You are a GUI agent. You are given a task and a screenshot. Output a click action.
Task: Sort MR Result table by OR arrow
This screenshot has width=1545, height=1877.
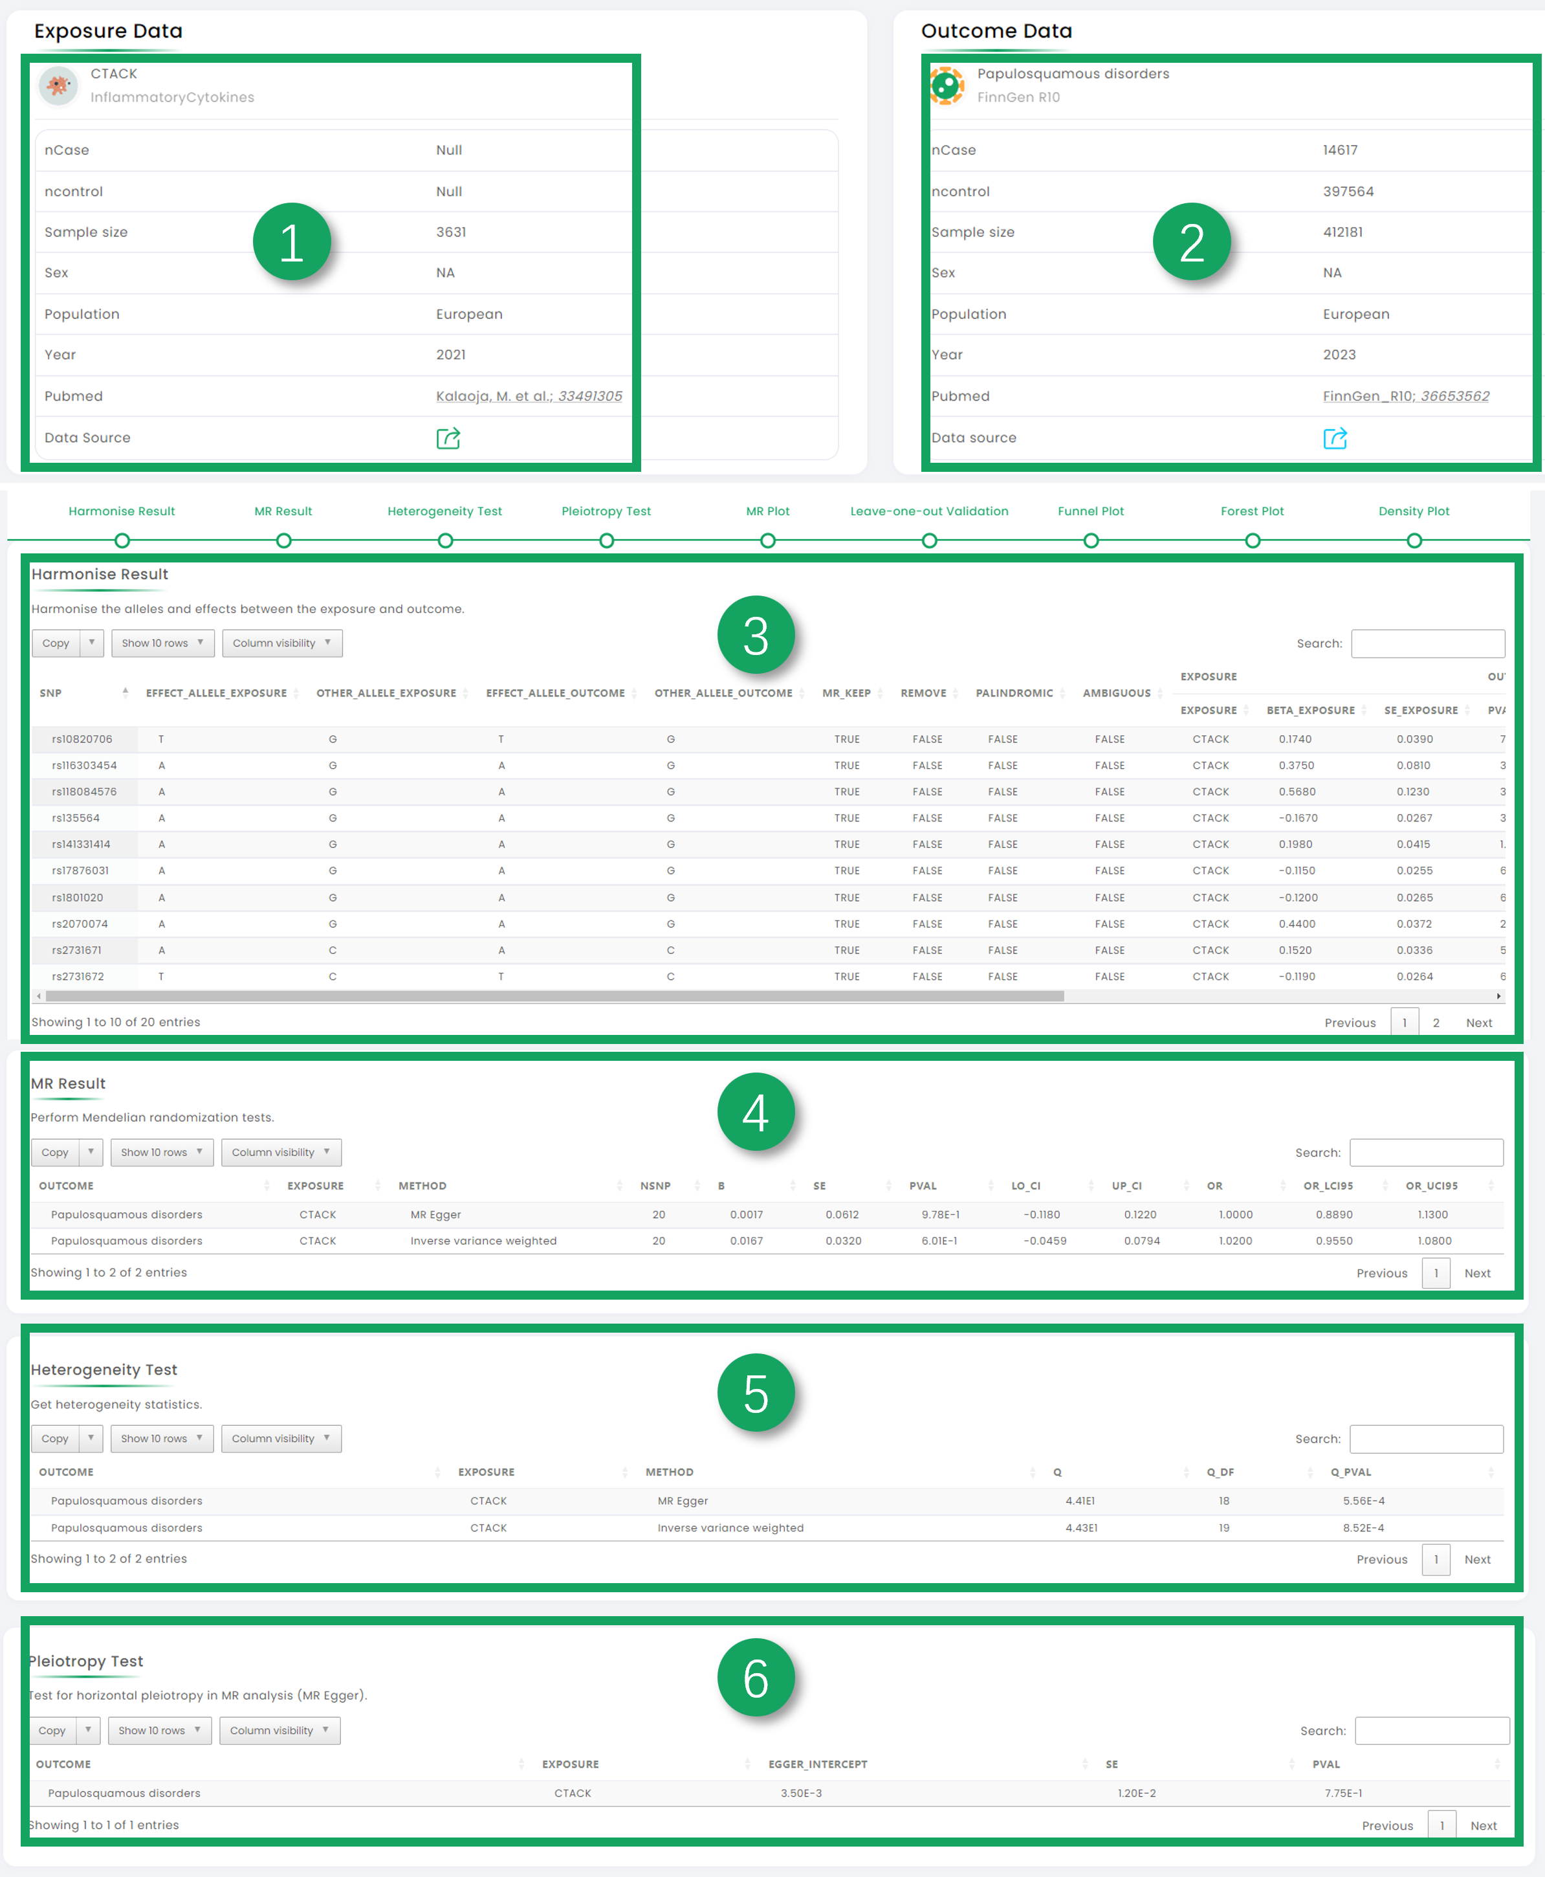click(x=1284, y=1186)
